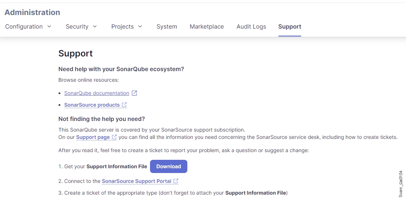Open the System tab
The width and height of the screenshot is (416, 206).
pyautogui.click(x=166, y=26)
